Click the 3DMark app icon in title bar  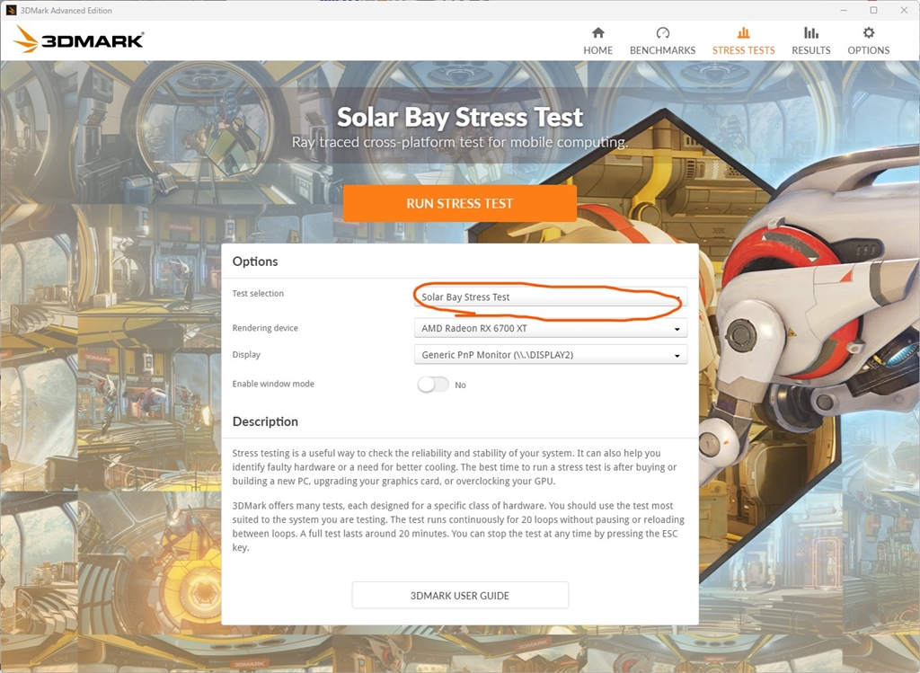click(11, 10)
